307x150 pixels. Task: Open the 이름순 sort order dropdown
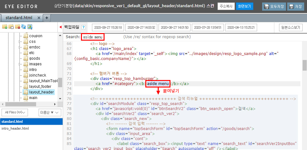click(x=48, y=112)
